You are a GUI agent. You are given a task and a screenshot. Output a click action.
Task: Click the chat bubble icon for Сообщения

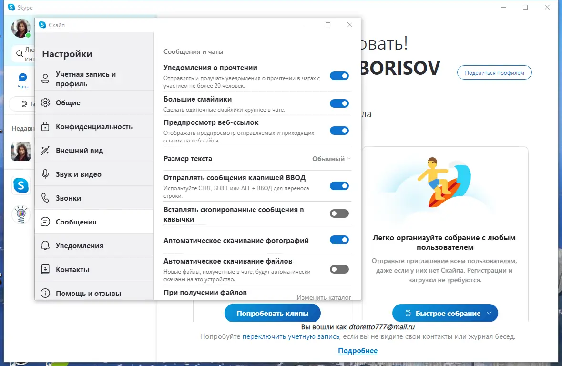tap(45, 222)
